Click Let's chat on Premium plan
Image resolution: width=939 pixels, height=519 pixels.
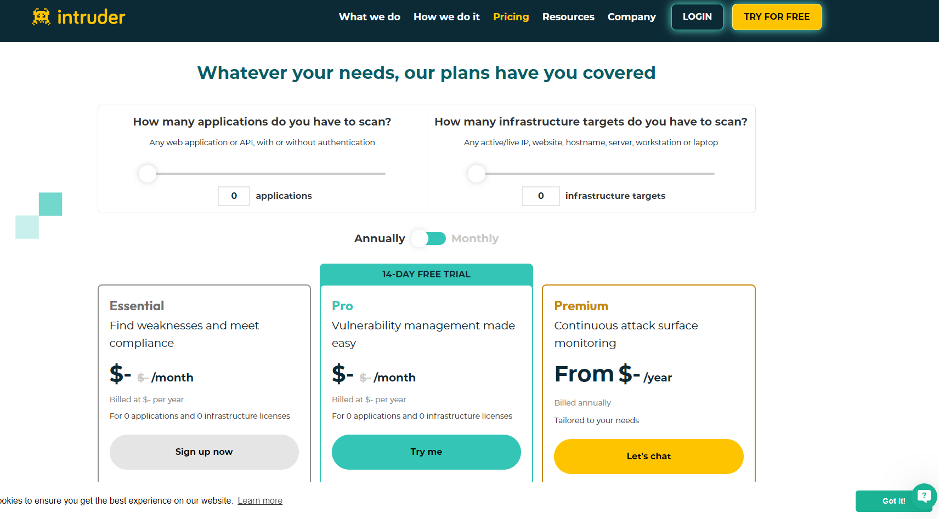coord(648,456)
